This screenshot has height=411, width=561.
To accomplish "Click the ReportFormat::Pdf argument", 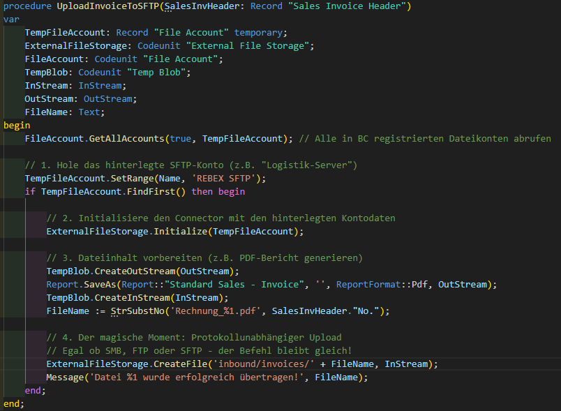I will [x=381, y=284].
